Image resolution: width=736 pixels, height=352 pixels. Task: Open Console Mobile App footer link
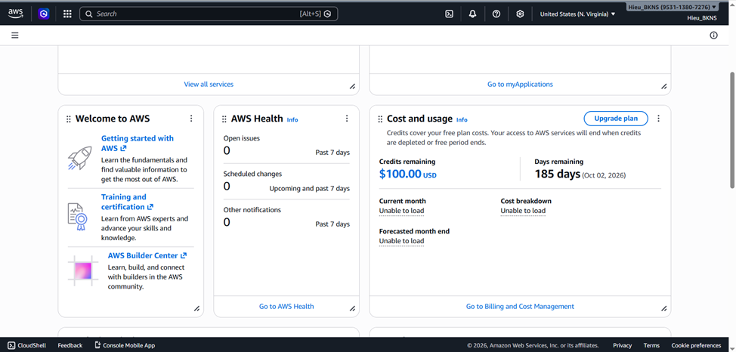point(125,345)
